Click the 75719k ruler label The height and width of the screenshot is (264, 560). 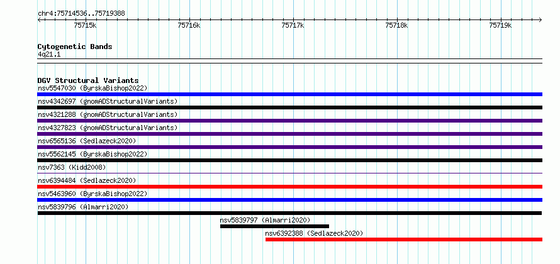[x=500, y=25]
